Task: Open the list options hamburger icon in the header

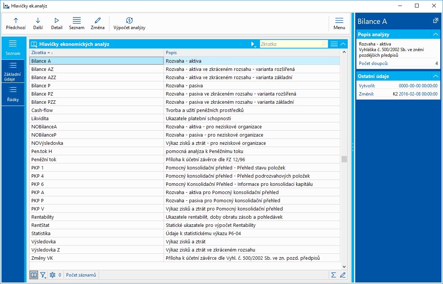Action: [334, 44]
